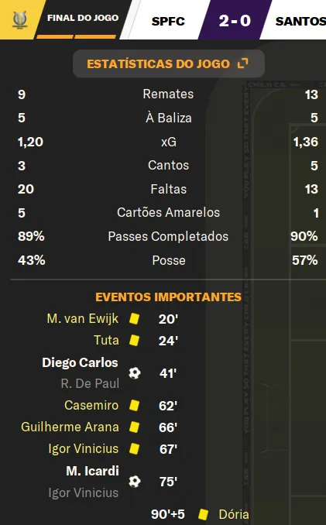Click Dória's yellow card icon at 90'+5

203,514
